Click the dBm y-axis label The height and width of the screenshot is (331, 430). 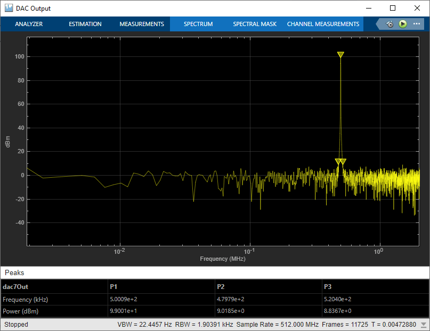(7, 142)
